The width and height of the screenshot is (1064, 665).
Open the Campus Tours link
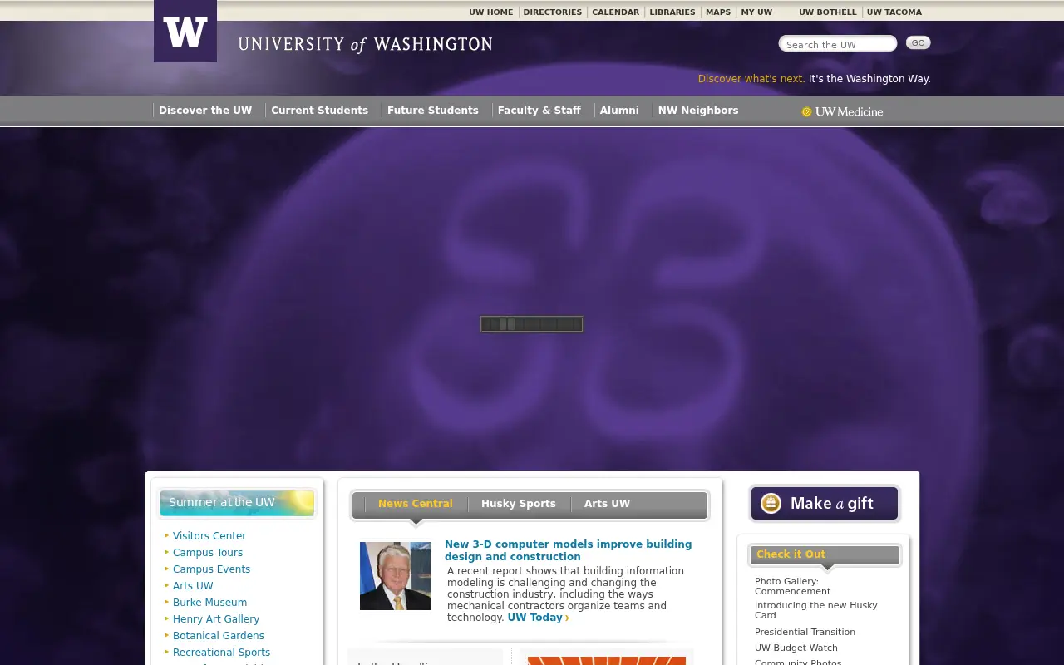click(x=208, y=553)
